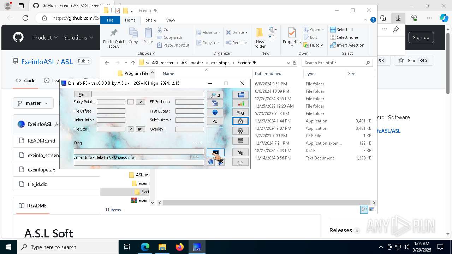This screenshot has height=254, width=452.
Task: Click the File button in Exeinfo PE
Action: (82, 95)
